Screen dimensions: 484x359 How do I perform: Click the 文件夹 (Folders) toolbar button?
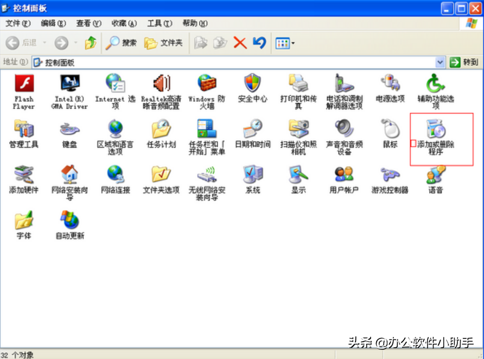coord(164,43)
